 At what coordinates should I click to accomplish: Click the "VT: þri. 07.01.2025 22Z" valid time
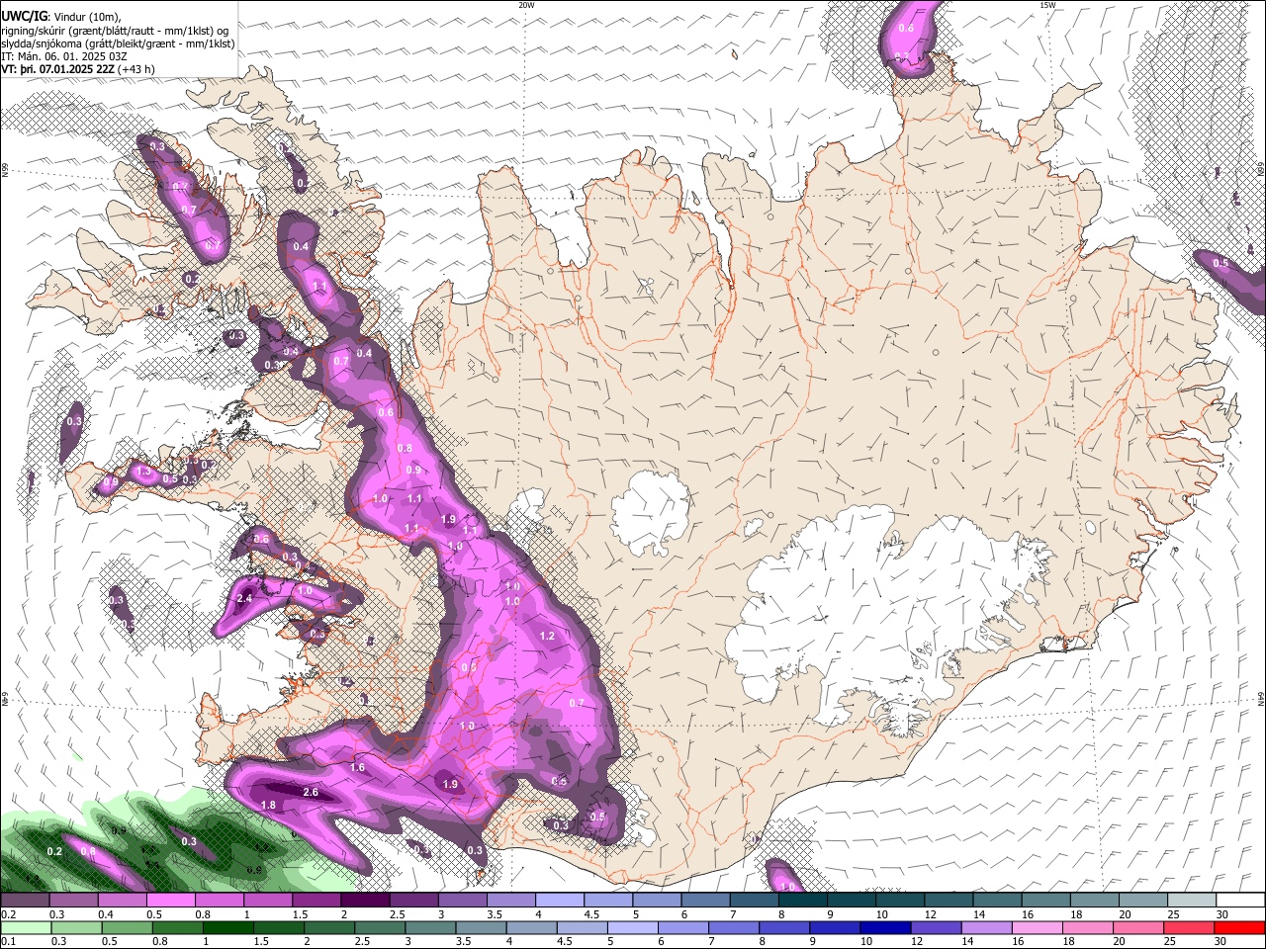pyautogui.click(x=57, y=69)
